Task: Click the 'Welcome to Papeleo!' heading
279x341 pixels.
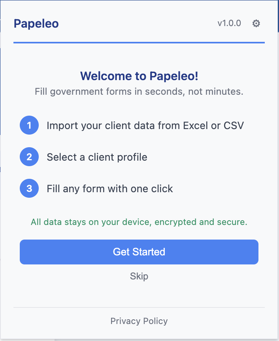Action: (139, 76)
